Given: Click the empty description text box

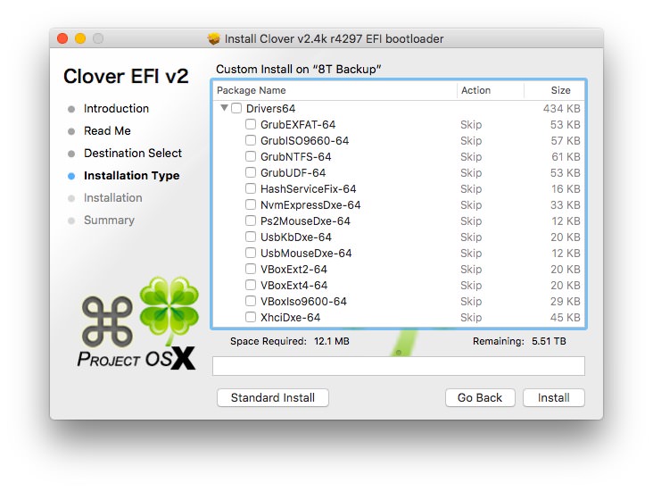Looking at the screenshot, I should (x=399, y=366).
